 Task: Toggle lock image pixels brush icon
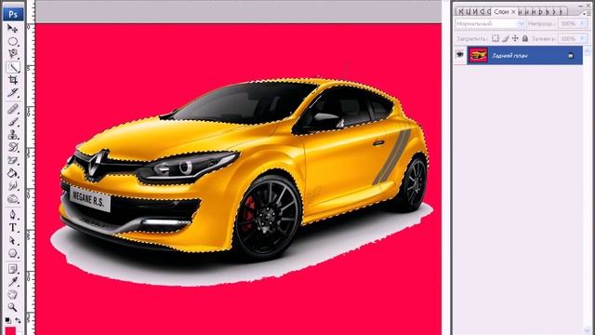[505, 38]
